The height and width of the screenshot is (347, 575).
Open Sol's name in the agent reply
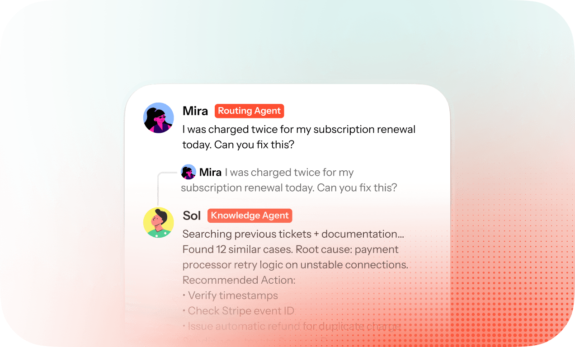coord(192,216)
